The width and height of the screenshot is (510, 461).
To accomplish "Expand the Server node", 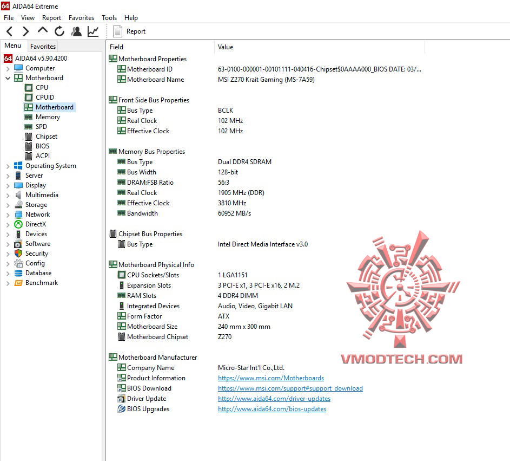I will point(8,176).
